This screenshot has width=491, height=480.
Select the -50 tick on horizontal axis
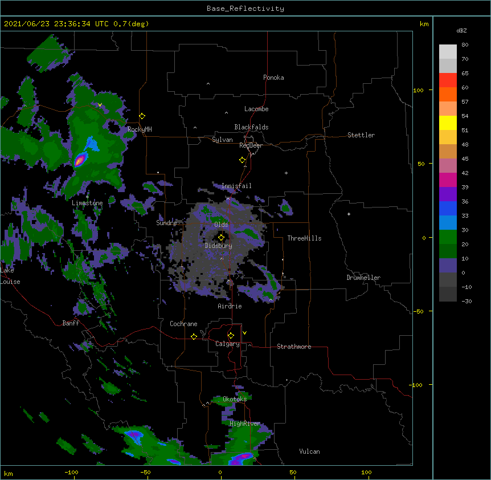tap(145, 472)
